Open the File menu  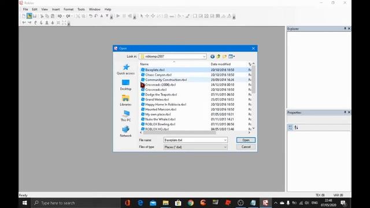coord(25,9)
